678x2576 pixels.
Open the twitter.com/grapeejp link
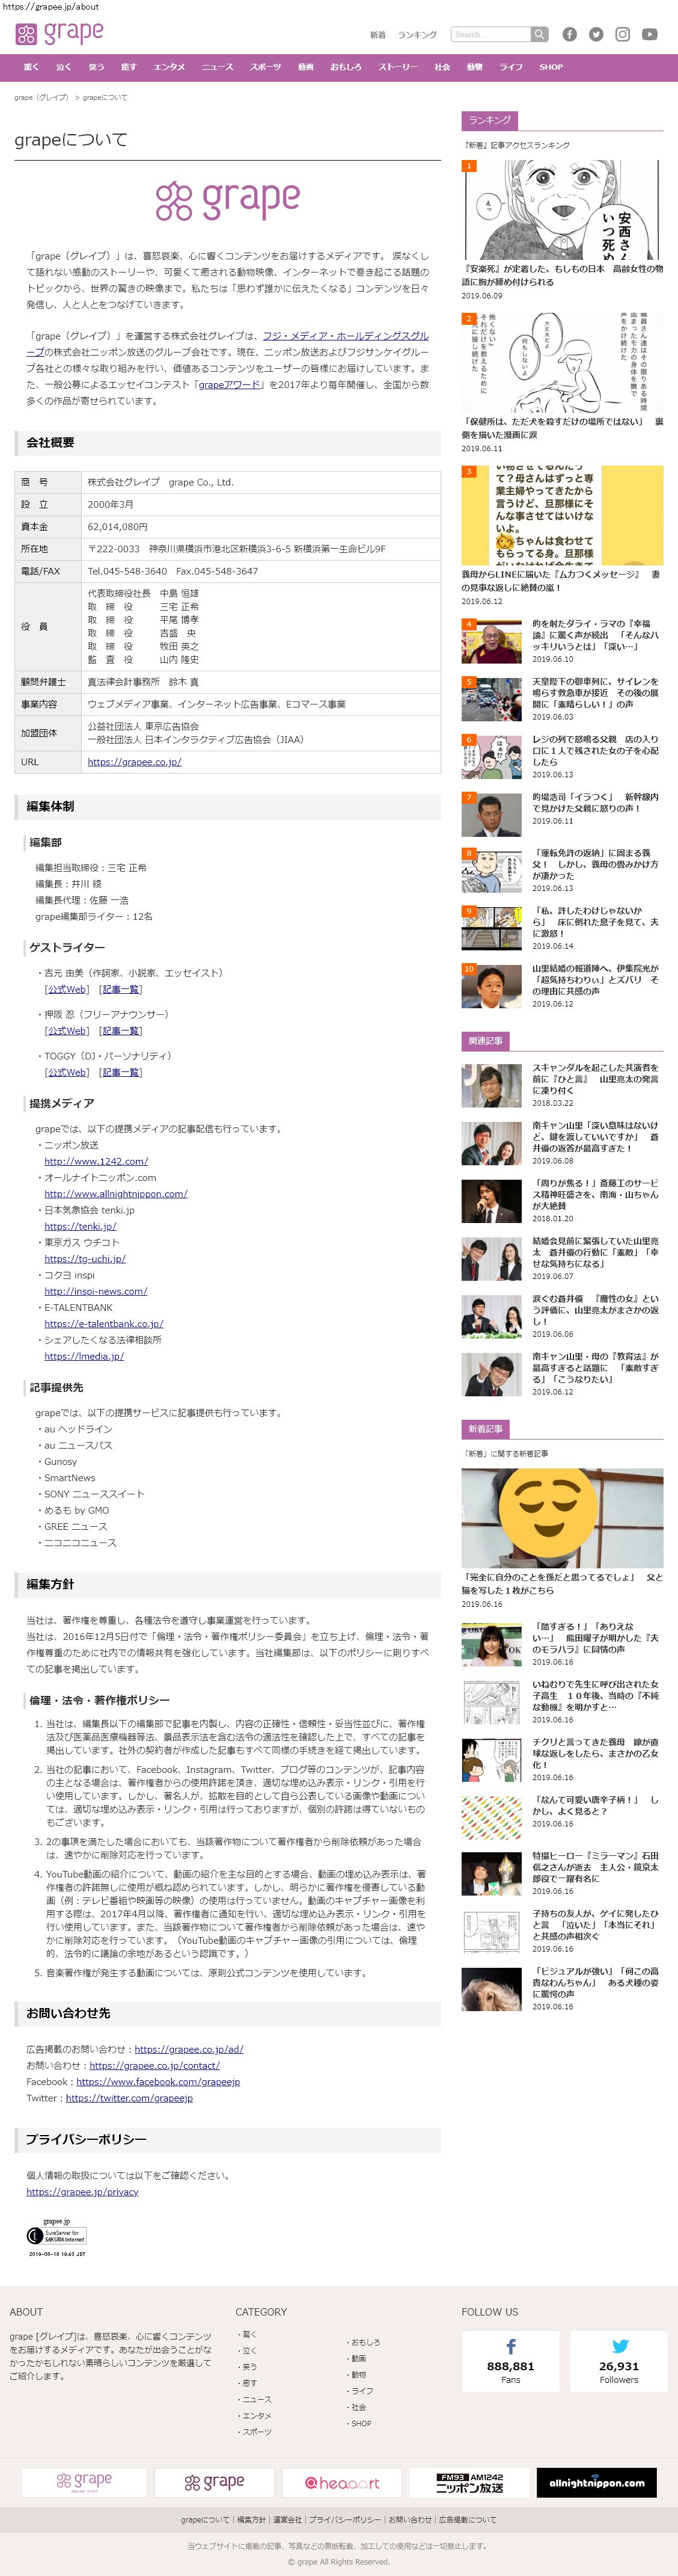point(129,2098)
